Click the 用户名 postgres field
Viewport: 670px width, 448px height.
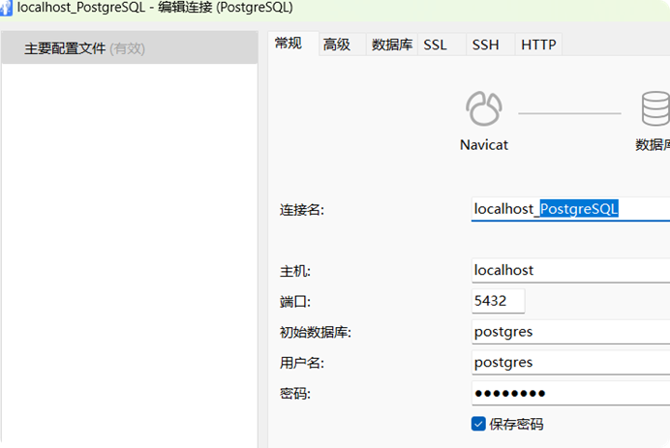[570, 363]
